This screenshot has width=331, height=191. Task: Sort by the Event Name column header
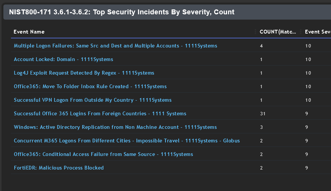click(29, 32)
